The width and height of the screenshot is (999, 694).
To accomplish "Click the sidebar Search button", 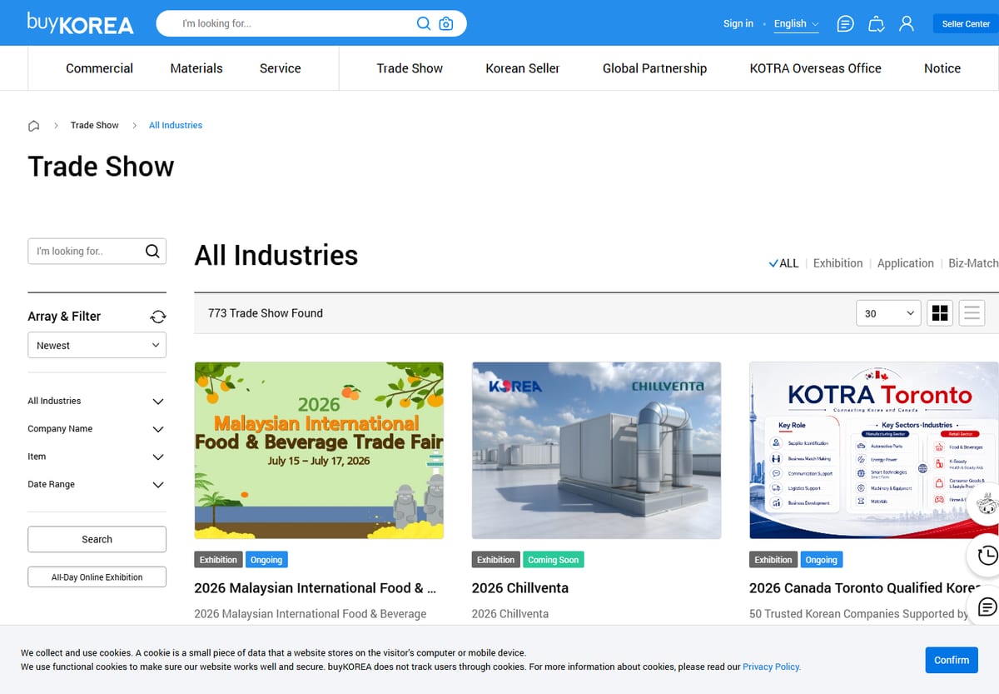I will click(x=97, y=539).
